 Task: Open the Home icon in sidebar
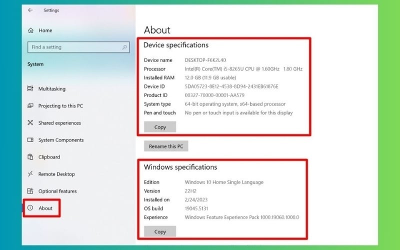pyautogui.click(x=31, y=30)
